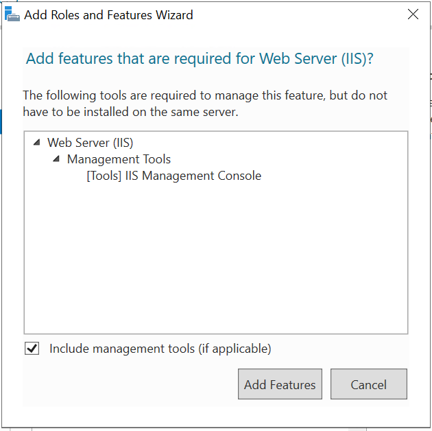
Task: Uncheck the Include management tools checkbox
Action: [x=32, y=349]
